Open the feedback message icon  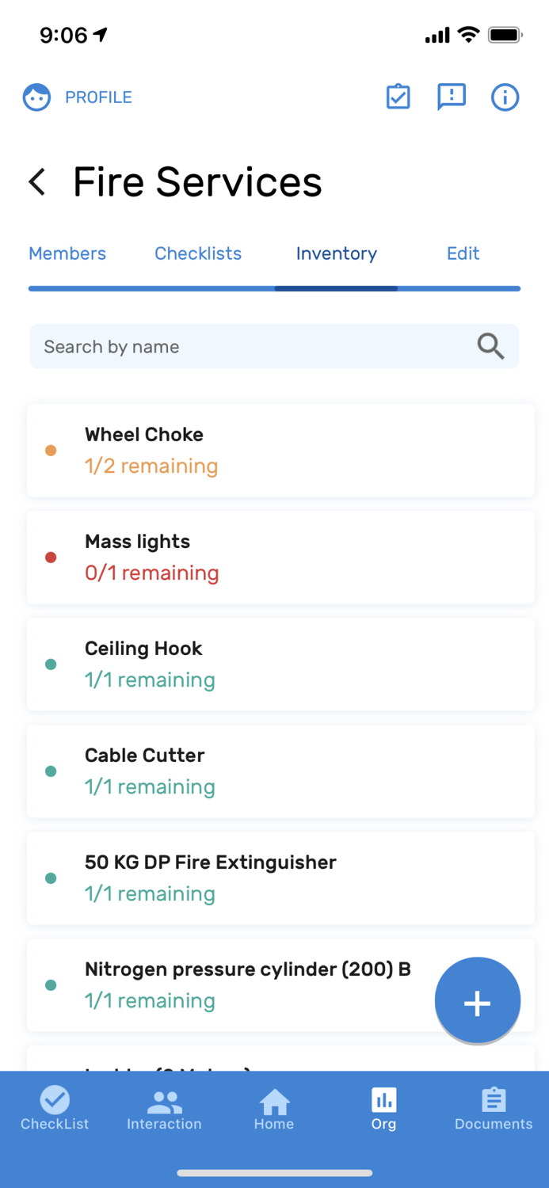pyautogui.click(x=452, y=97)
